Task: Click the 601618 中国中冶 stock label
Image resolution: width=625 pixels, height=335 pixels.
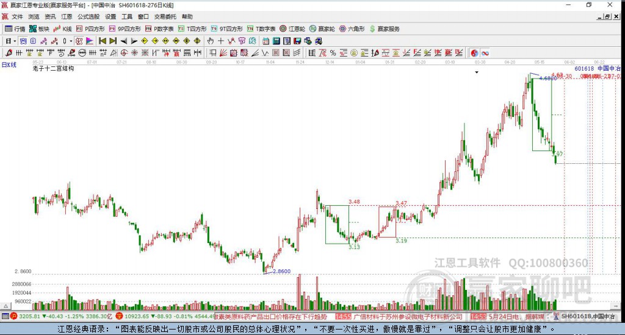Action: tap(597, 68)
